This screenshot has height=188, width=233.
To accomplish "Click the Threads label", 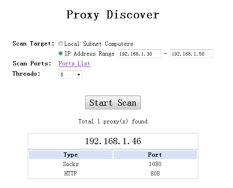I will click(x=26, y=74).
